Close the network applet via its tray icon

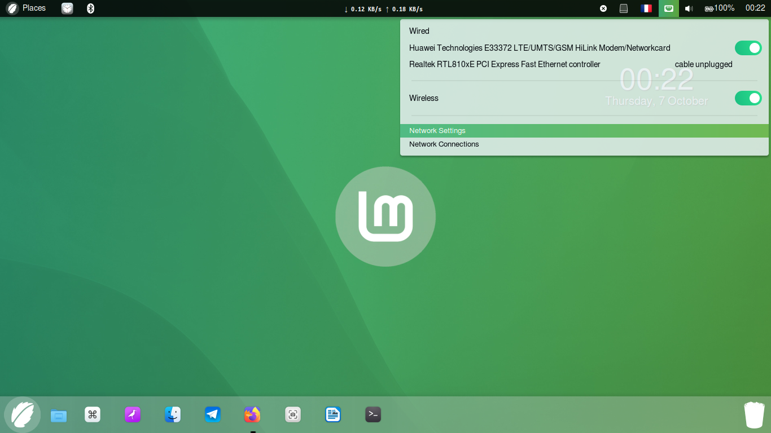tap(669, 8)
